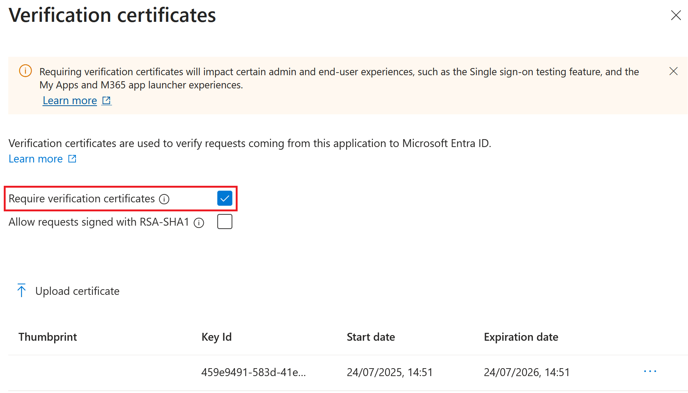Click external link icon below description text
Screen dimensions: 688x393
coord(72,159)
